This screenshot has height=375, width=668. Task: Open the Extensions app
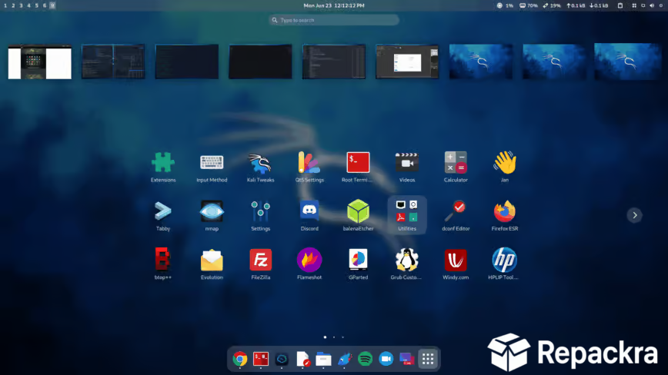coord(163,167)
